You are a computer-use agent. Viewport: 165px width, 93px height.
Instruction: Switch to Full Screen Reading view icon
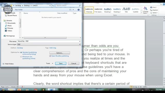134,87
